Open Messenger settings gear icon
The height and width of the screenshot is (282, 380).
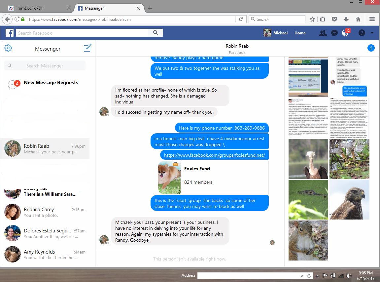tap(8, 48)
